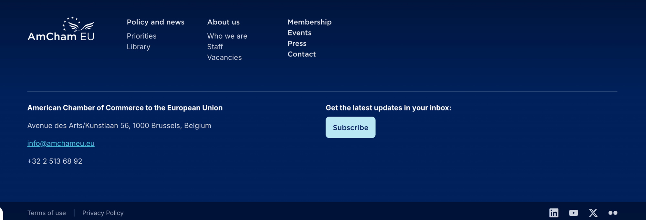Screen dimensions: 646x220
Task: Open the Flickr social icon
Action: [x=613, y=213]
